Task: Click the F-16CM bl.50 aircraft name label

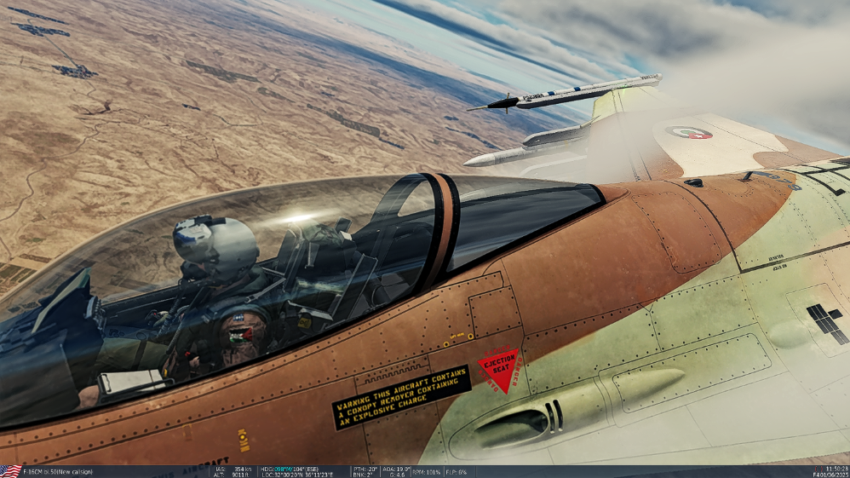Action: point(58,471)
